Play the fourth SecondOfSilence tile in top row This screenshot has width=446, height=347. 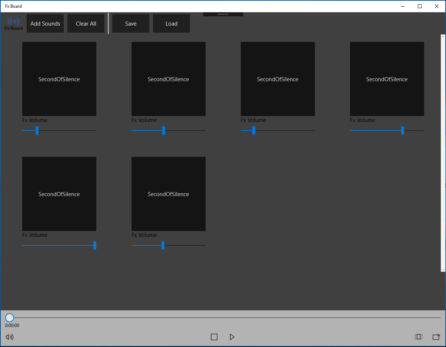click(387, 79)
